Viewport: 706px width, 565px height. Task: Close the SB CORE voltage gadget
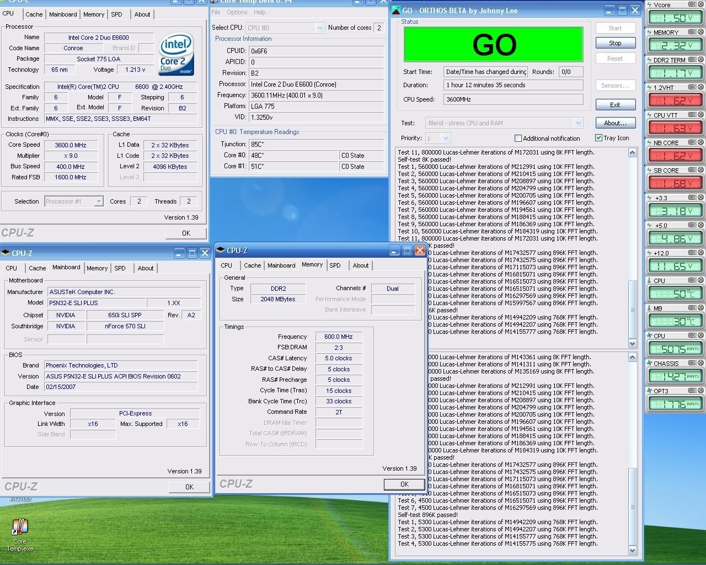(700, 170)
